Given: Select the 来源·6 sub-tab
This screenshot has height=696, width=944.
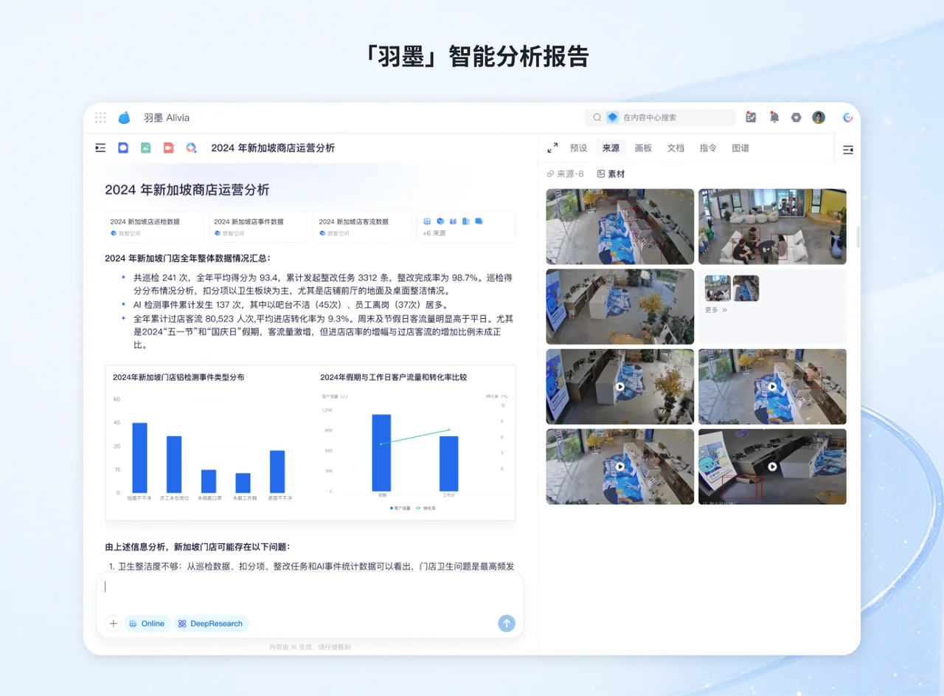Looking at the screenshot, I should (x=565, y=174).
